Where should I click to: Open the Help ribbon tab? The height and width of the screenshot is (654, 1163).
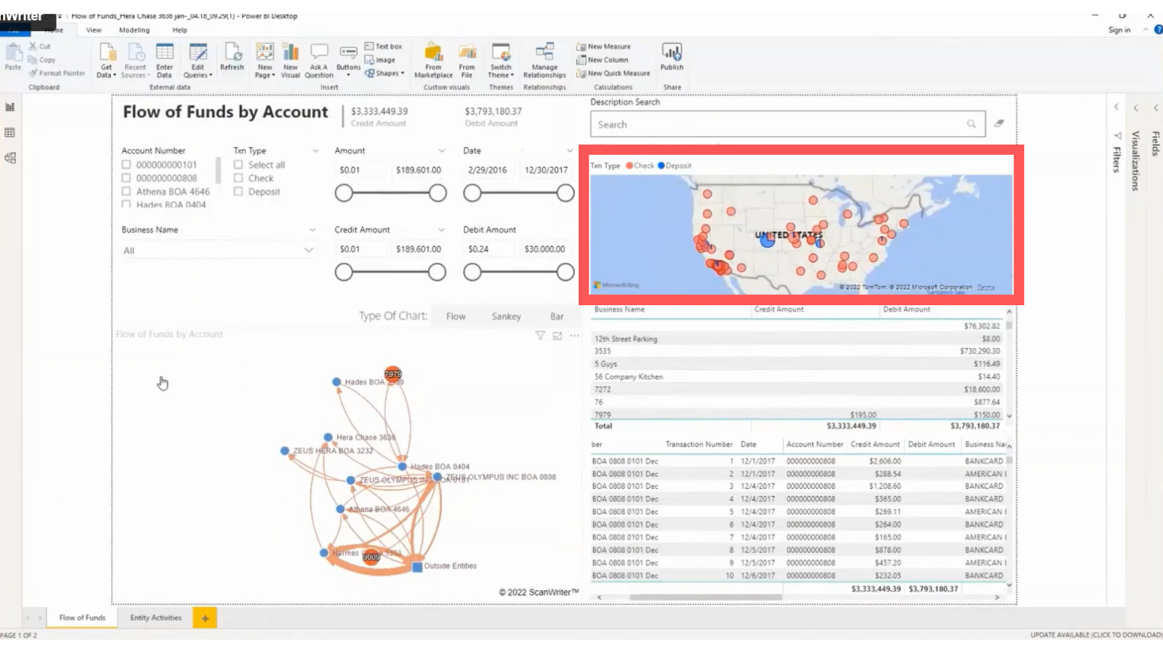point(180,30)
